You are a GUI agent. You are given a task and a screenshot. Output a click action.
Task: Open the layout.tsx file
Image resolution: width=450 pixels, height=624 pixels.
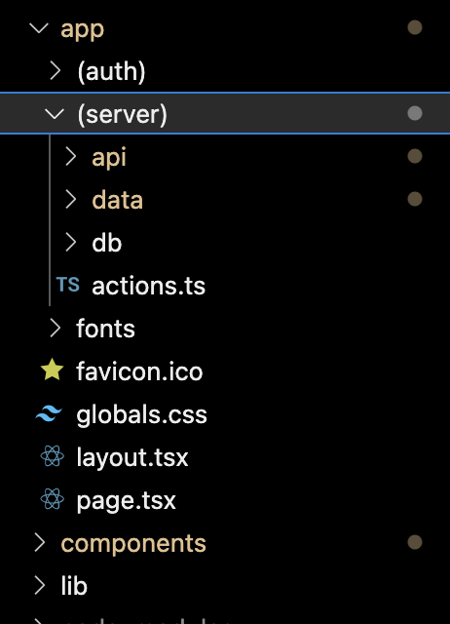(x=132, y=457)
